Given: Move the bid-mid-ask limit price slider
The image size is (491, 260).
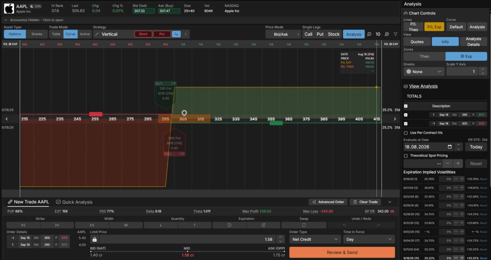Looking at the screenshot, I should [x=187, y=251].
